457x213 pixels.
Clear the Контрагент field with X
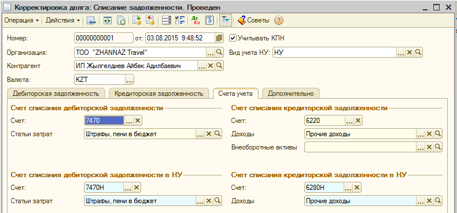[x=211, y=66]
